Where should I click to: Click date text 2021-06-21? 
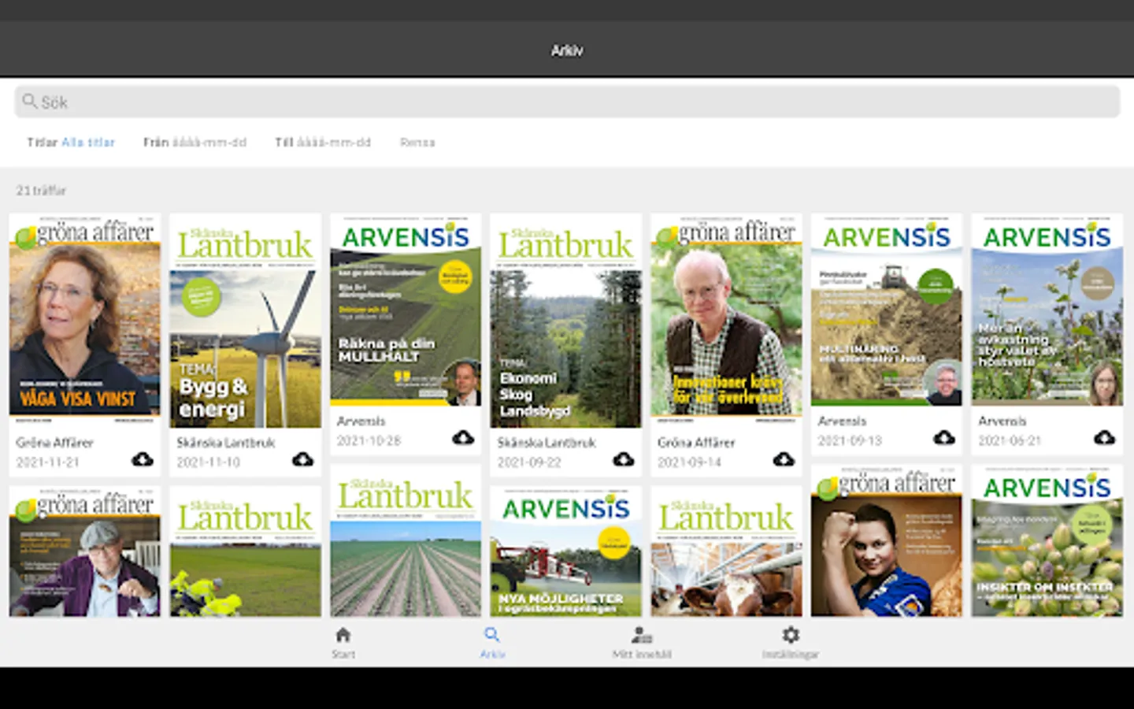1010,441
